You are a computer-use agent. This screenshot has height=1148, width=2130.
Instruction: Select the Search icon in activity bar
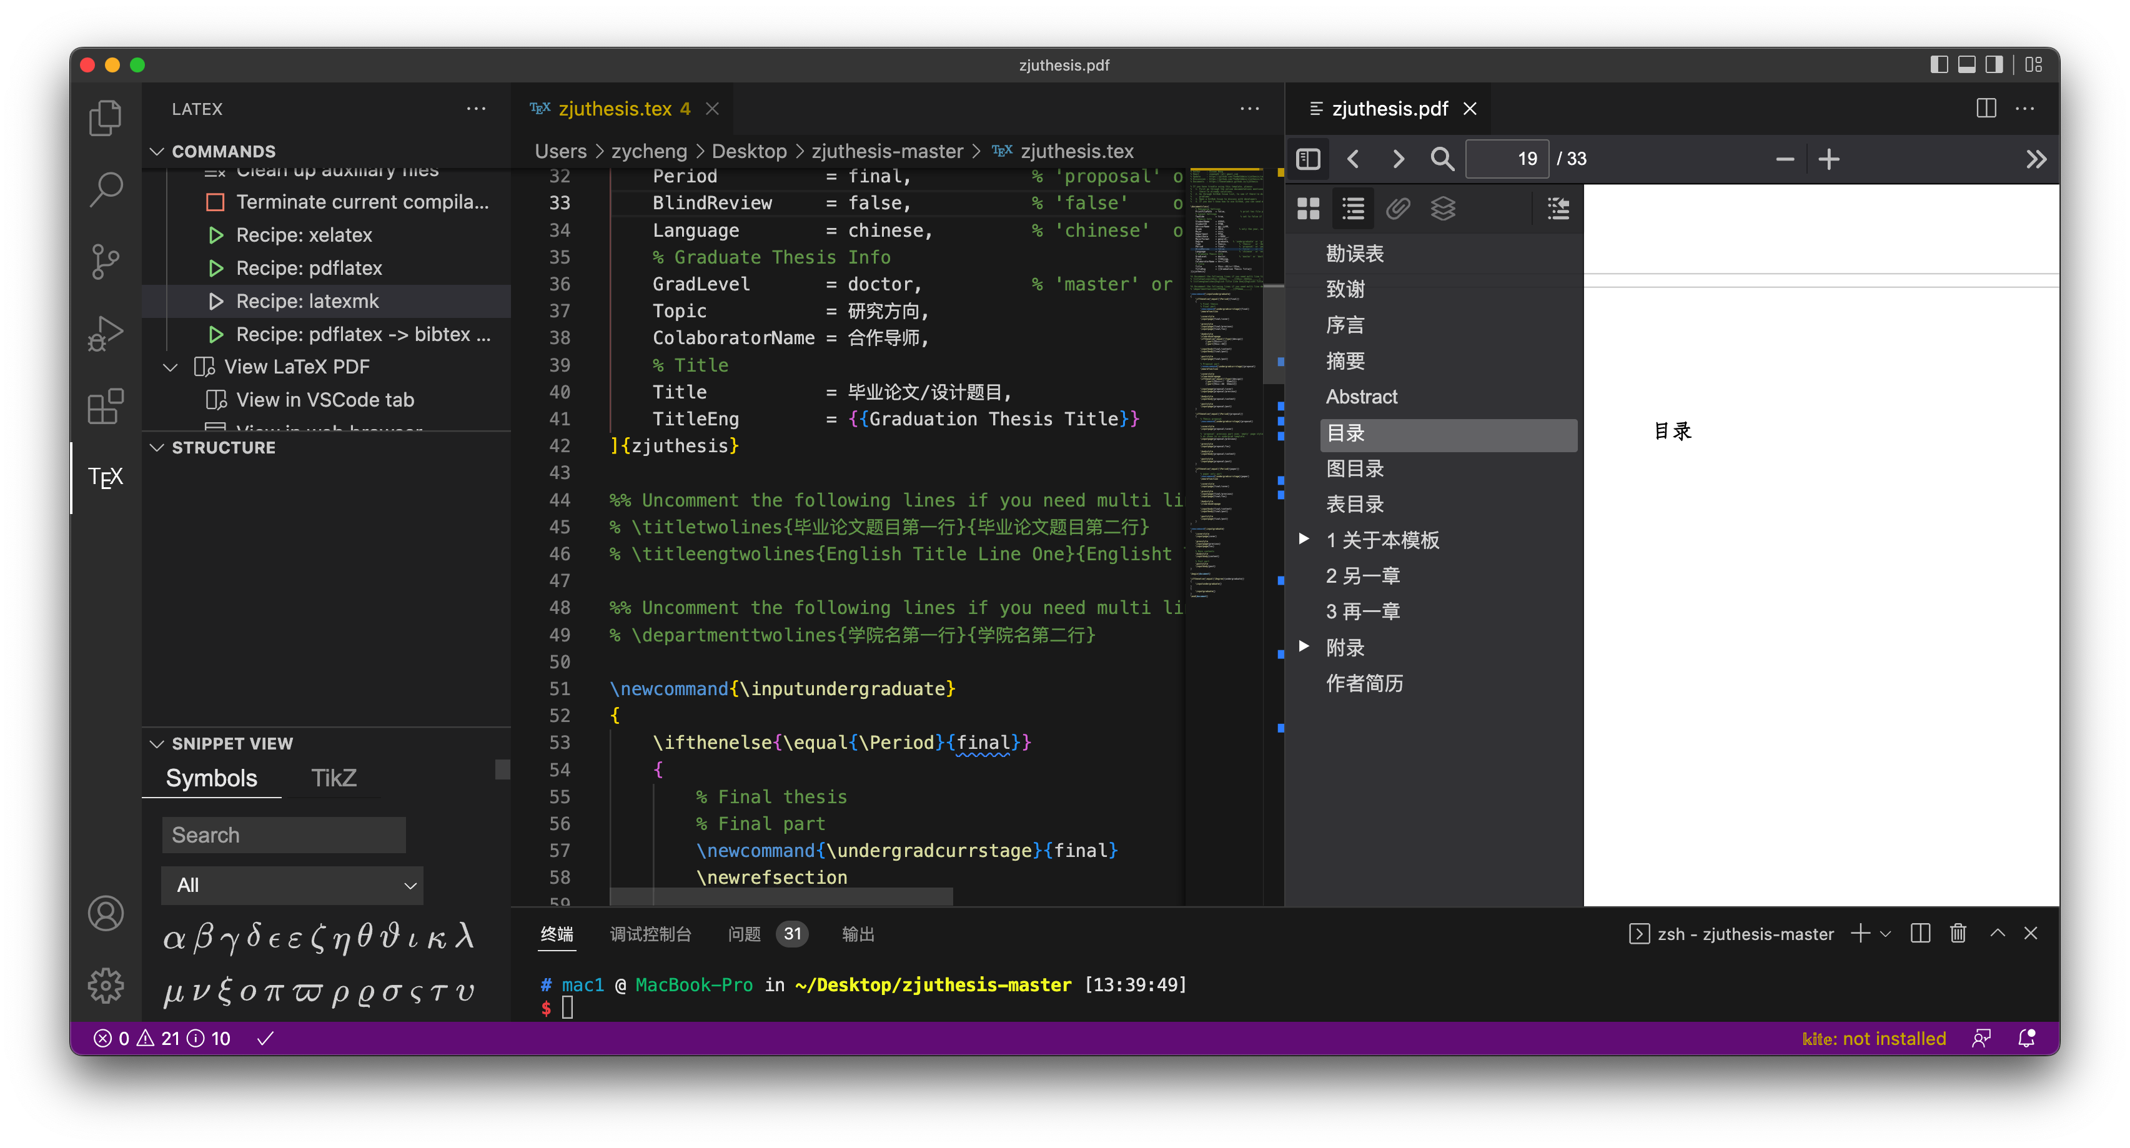104,189
